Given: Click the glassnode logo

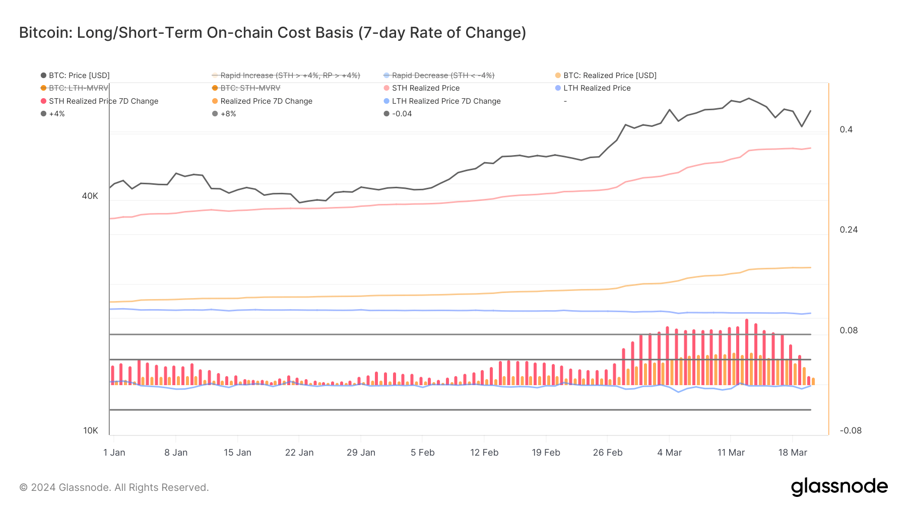Looking at the screenshot, I should (x=839, y=487).
